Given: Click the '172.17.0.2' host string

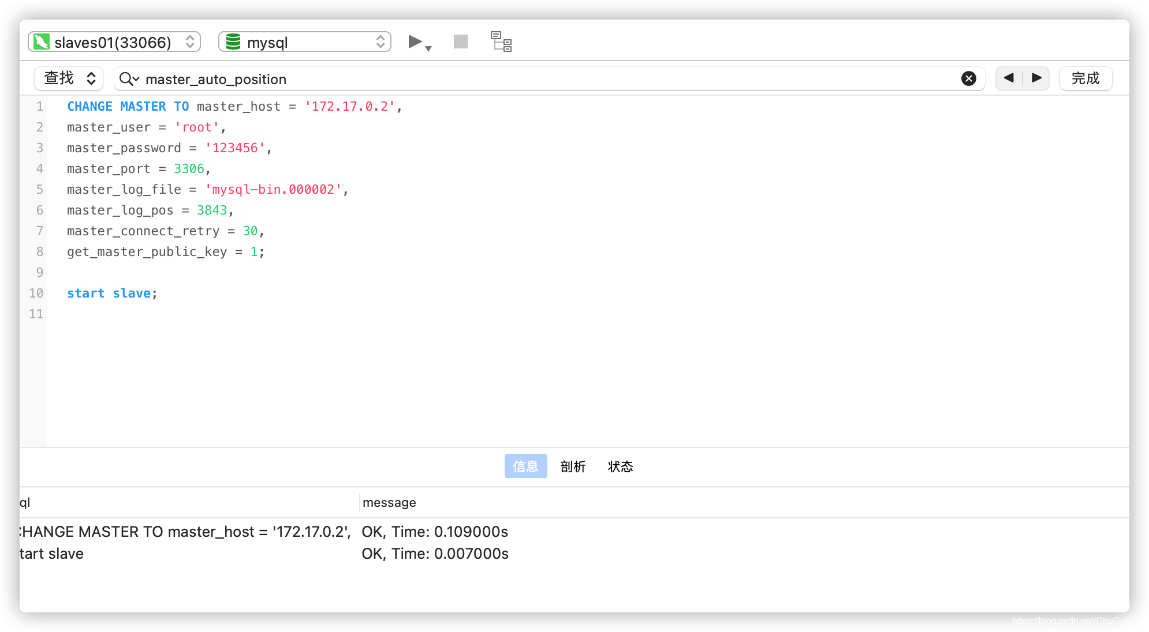Looking at the screenshot, I should click(x=350, y=106).
